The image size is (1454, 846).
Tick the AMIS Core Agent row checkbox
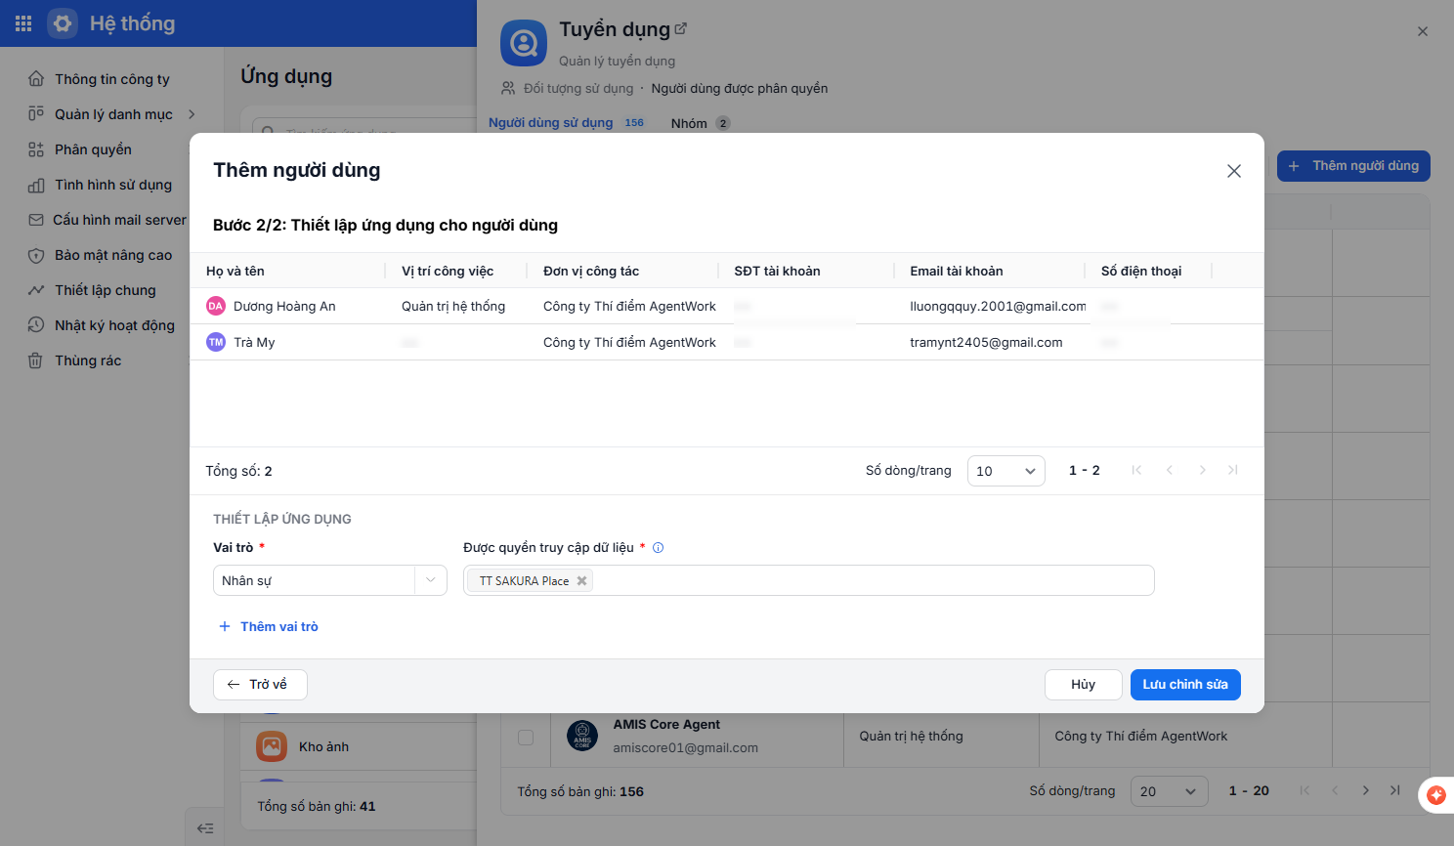(526, 738)
